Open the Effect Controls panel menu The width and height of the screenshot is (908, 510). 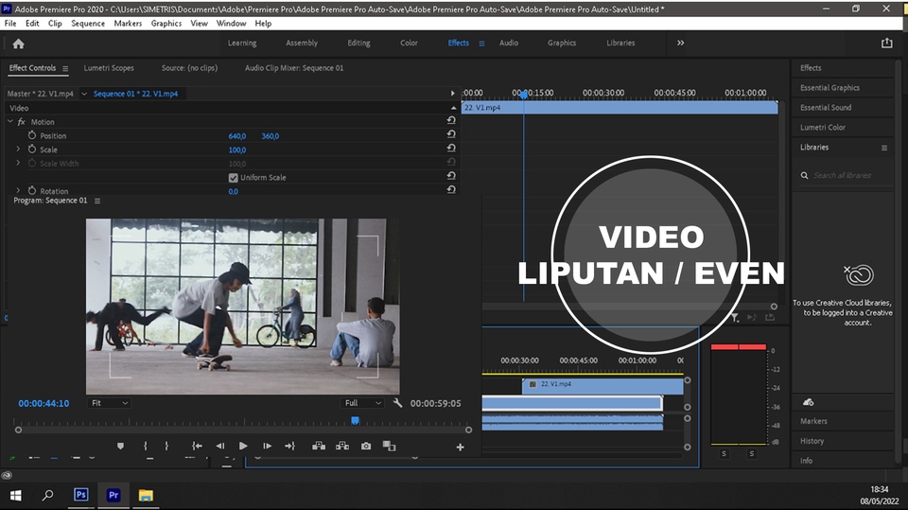65,68
